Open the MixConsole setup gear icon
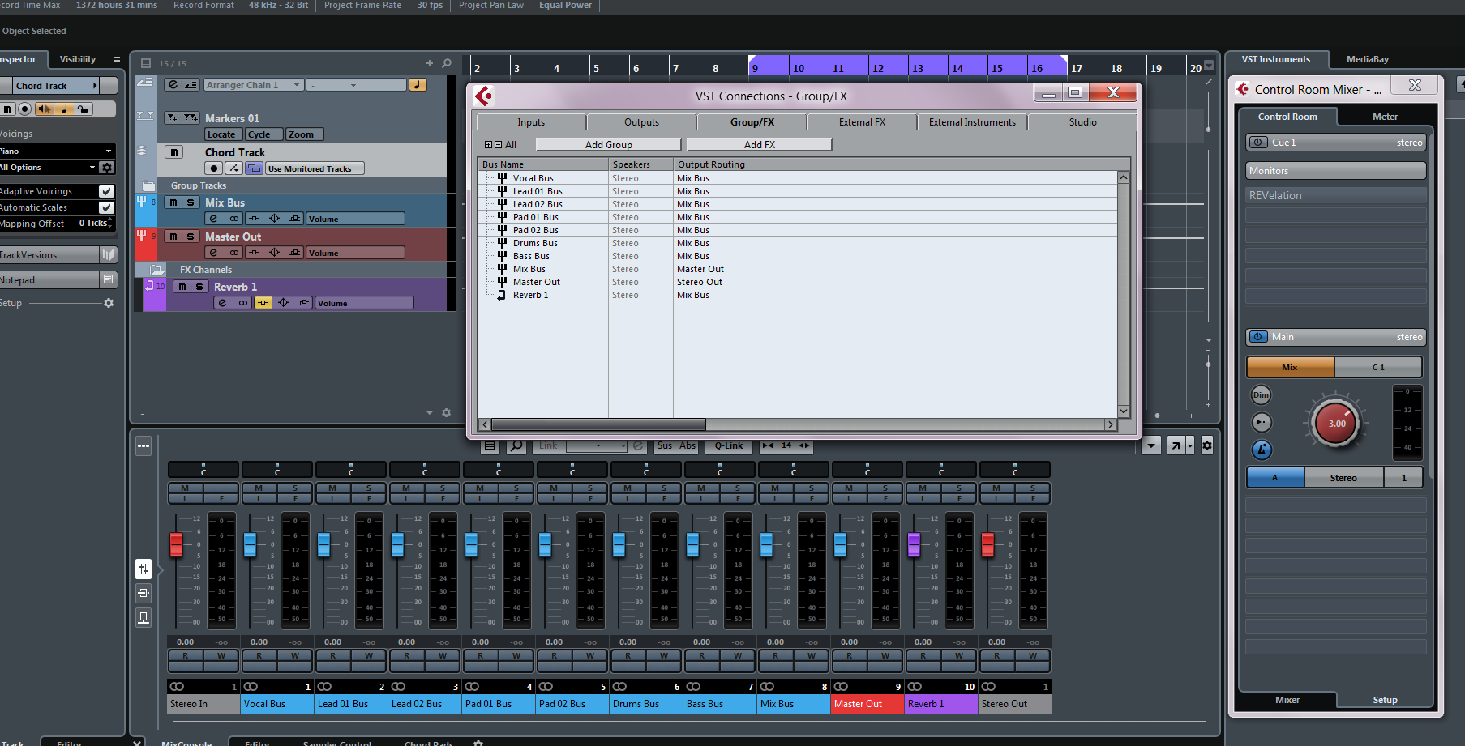Viewport: 1465px width, 746px height. click(1207, 445)
